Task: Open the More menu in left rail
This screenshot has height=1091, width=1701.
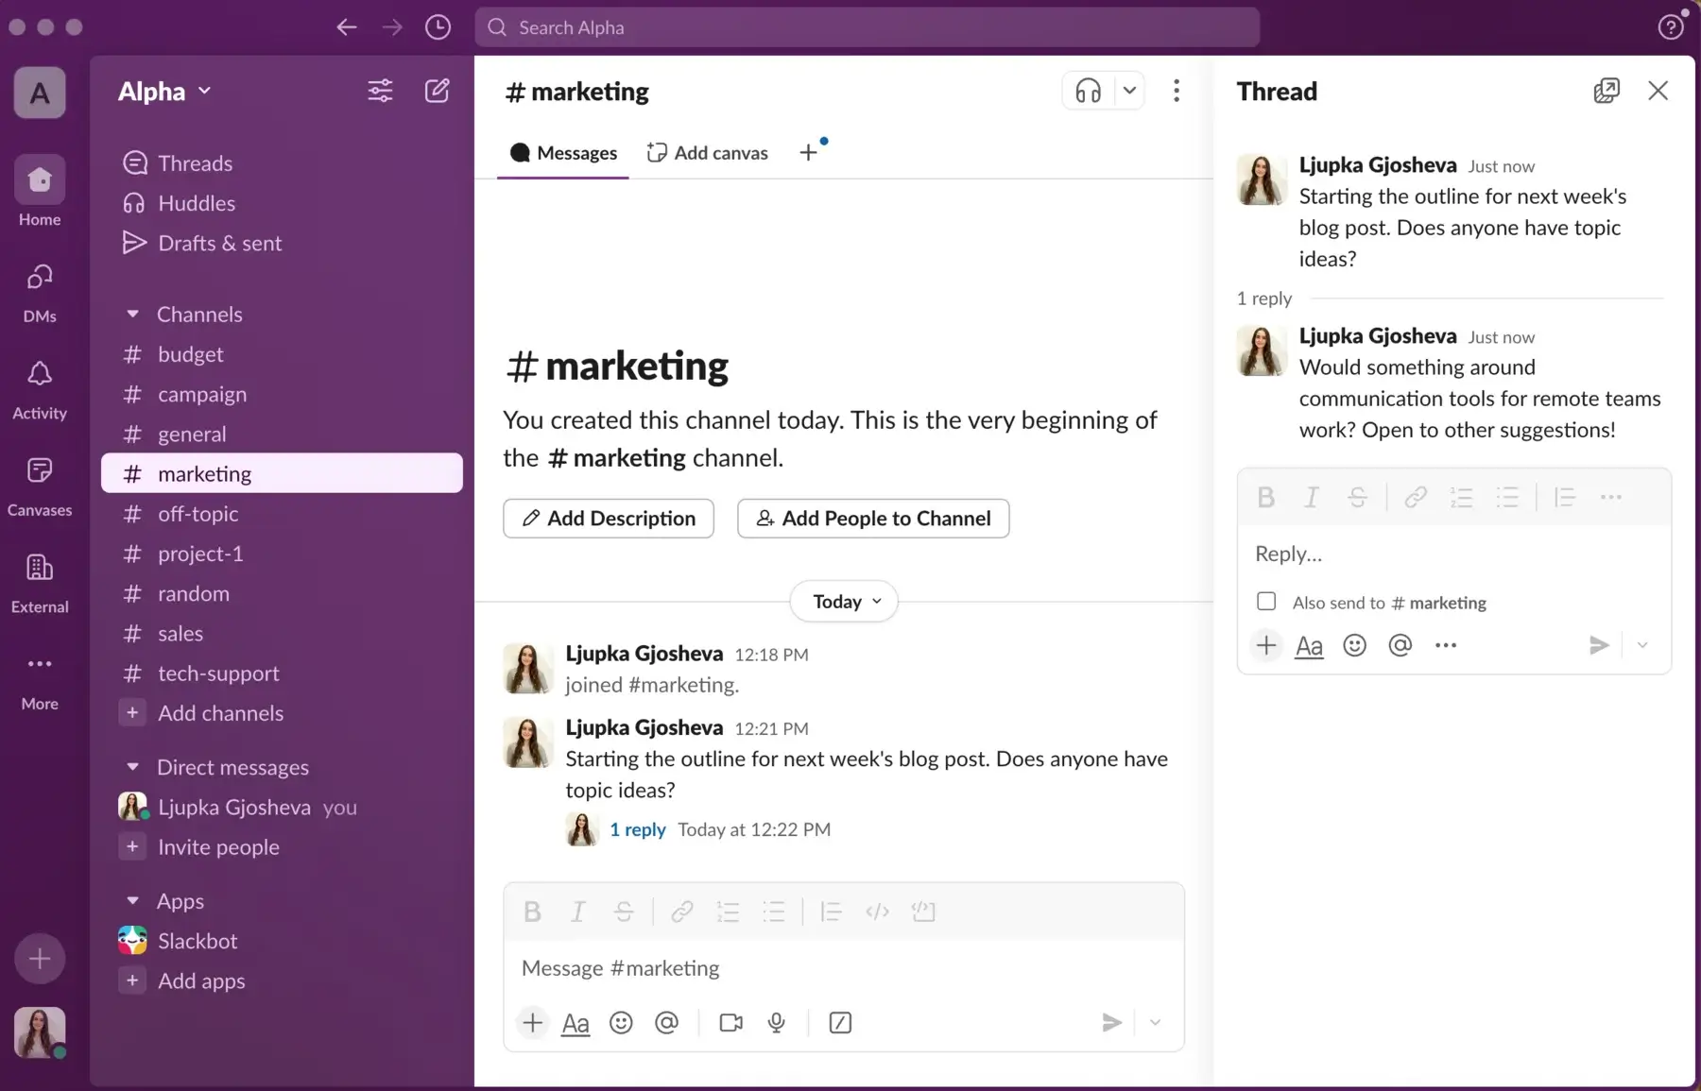Action: [x=40, y=680]
